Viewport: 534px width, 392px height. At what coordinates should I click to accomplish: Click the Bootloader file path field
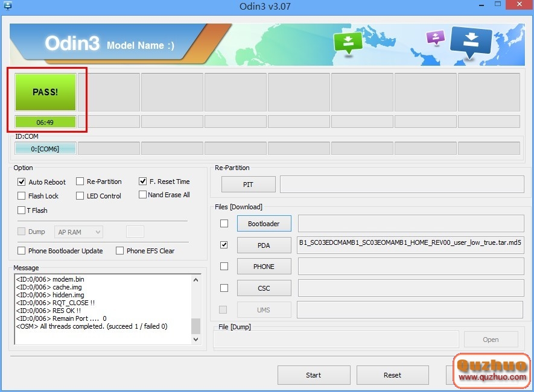click(x=411, y=224)
